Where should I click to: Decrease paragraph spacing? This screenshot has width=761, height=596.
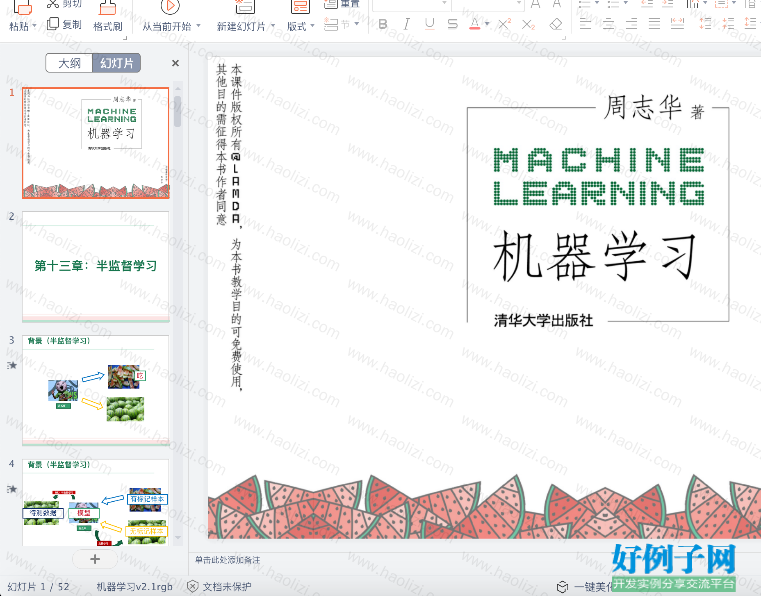tap(728, 23)
